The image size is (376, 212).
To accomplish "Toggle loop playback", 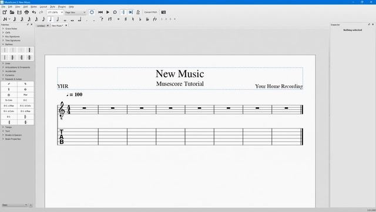I will pyautogui.click(x=115, y=12).
